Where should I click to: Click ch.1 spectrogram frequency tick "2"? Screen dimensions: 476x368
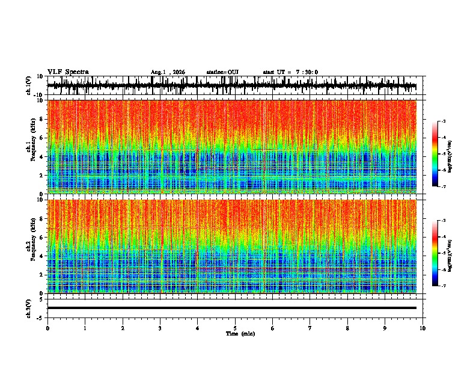(x=43, y=176)
